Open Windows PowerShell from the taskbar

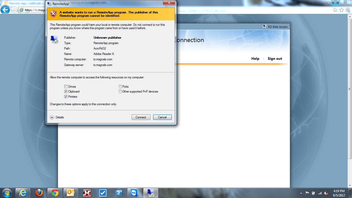click(119, 193)
